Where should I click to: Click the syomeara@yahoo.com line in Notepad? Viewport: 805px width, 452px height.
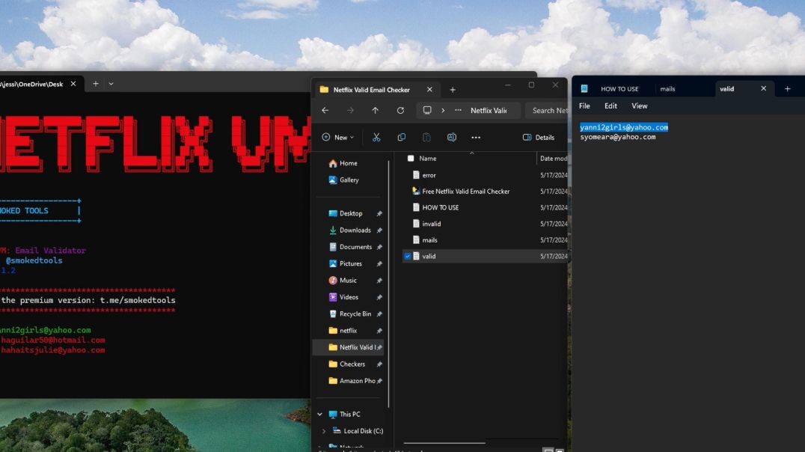point(618,137)
